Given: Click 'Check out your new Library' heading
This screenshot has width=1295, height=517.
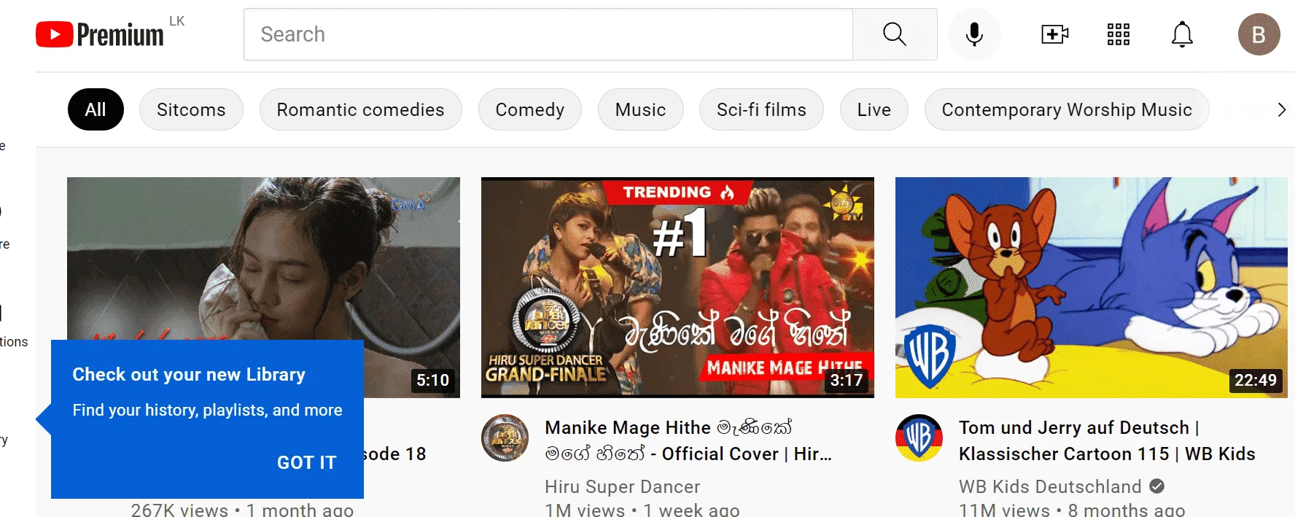Looking at the screenshot, I should click(x=189, y=374).
